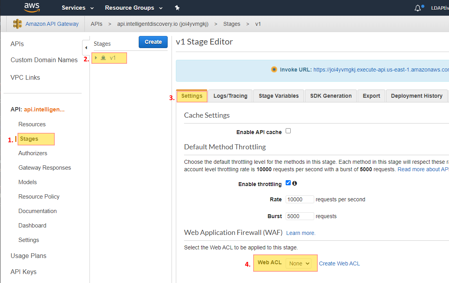Select Stages in the sidebar
The image size is (449, 283).
[x=29, y=139]
